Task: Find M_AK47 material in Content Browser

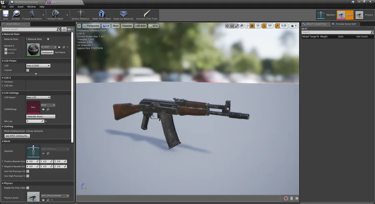Action: [64, 47]
